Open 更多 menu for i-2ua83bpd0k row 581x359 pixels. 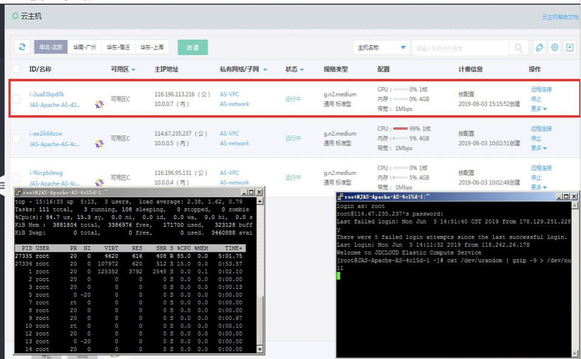(x=539, y=109)
